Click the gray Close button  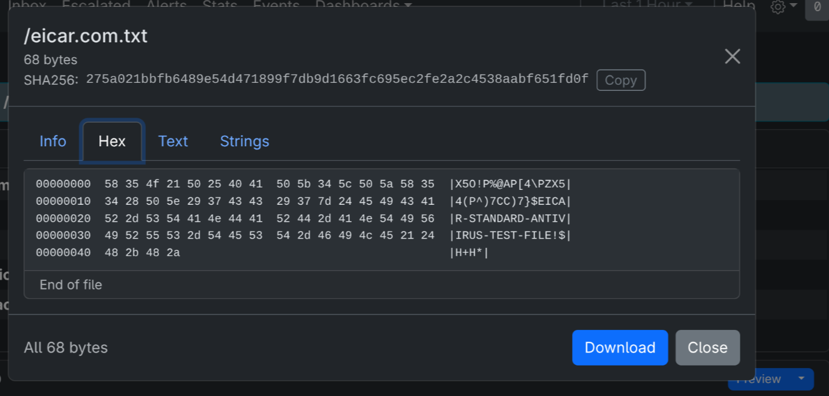[707, 347]
